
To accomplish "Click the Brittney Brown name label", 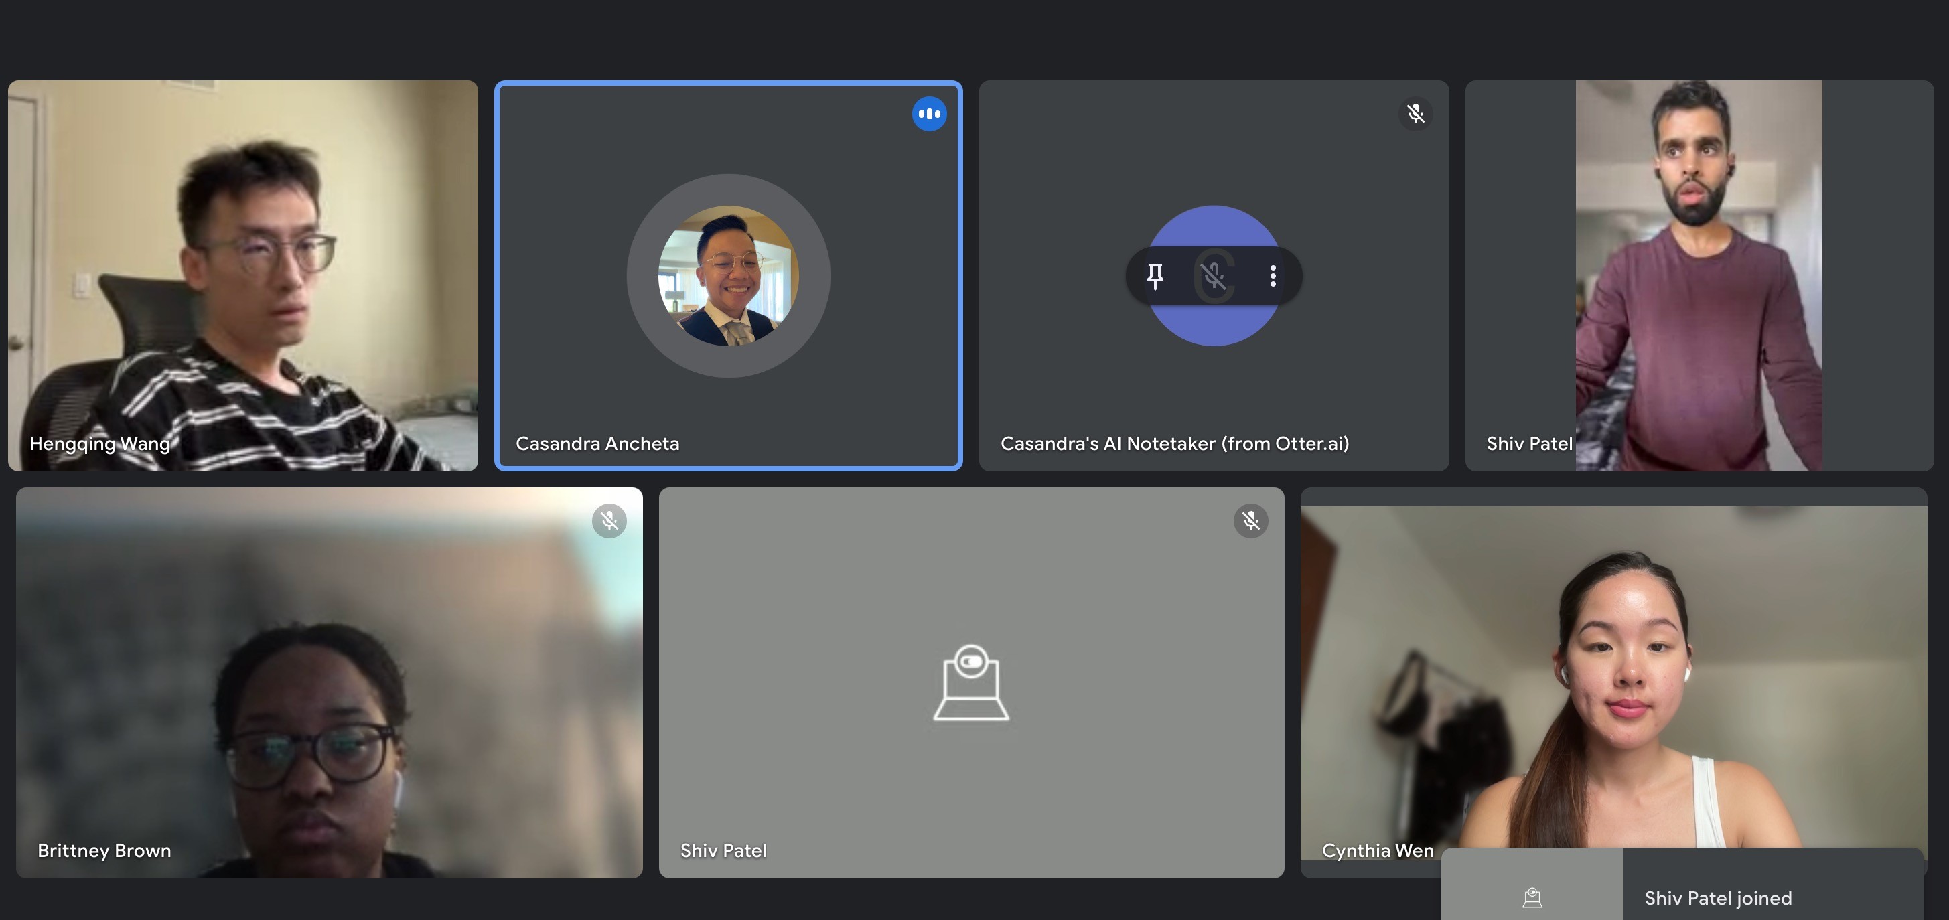I will (x=104, y=850).
